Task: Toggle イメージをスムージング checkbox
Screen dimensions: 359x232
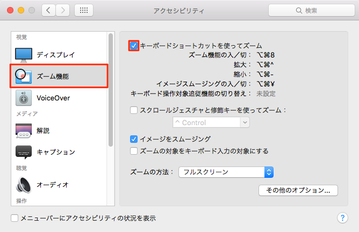Action: pyautogui.click(x=134, y=139)
